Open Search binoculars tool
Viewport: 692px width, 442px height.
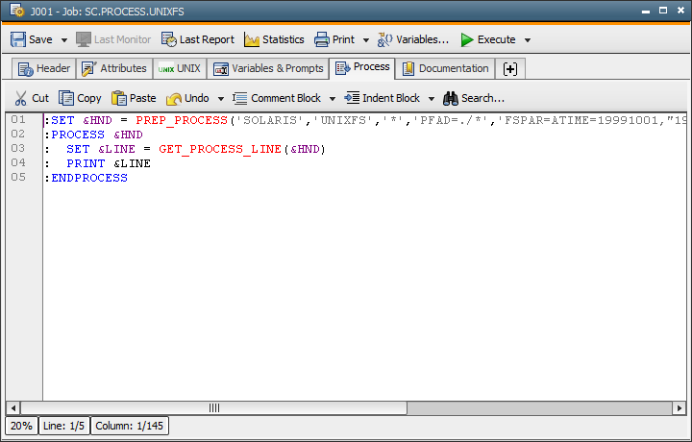[x=450, y=98]
